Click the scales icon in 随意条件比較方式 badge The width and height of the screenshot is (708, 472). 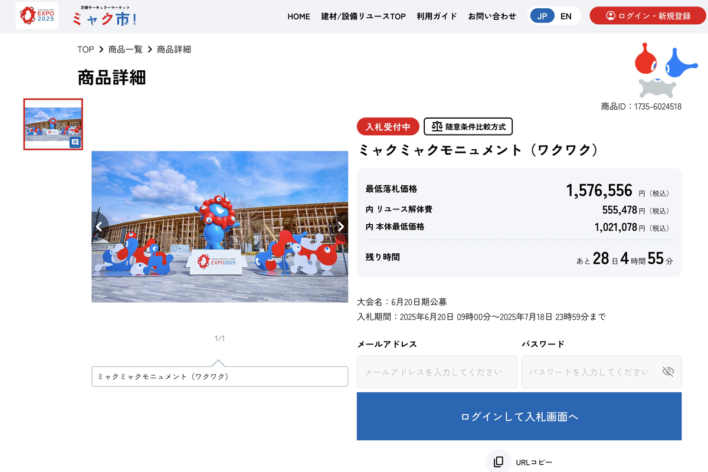click(437, 126)
